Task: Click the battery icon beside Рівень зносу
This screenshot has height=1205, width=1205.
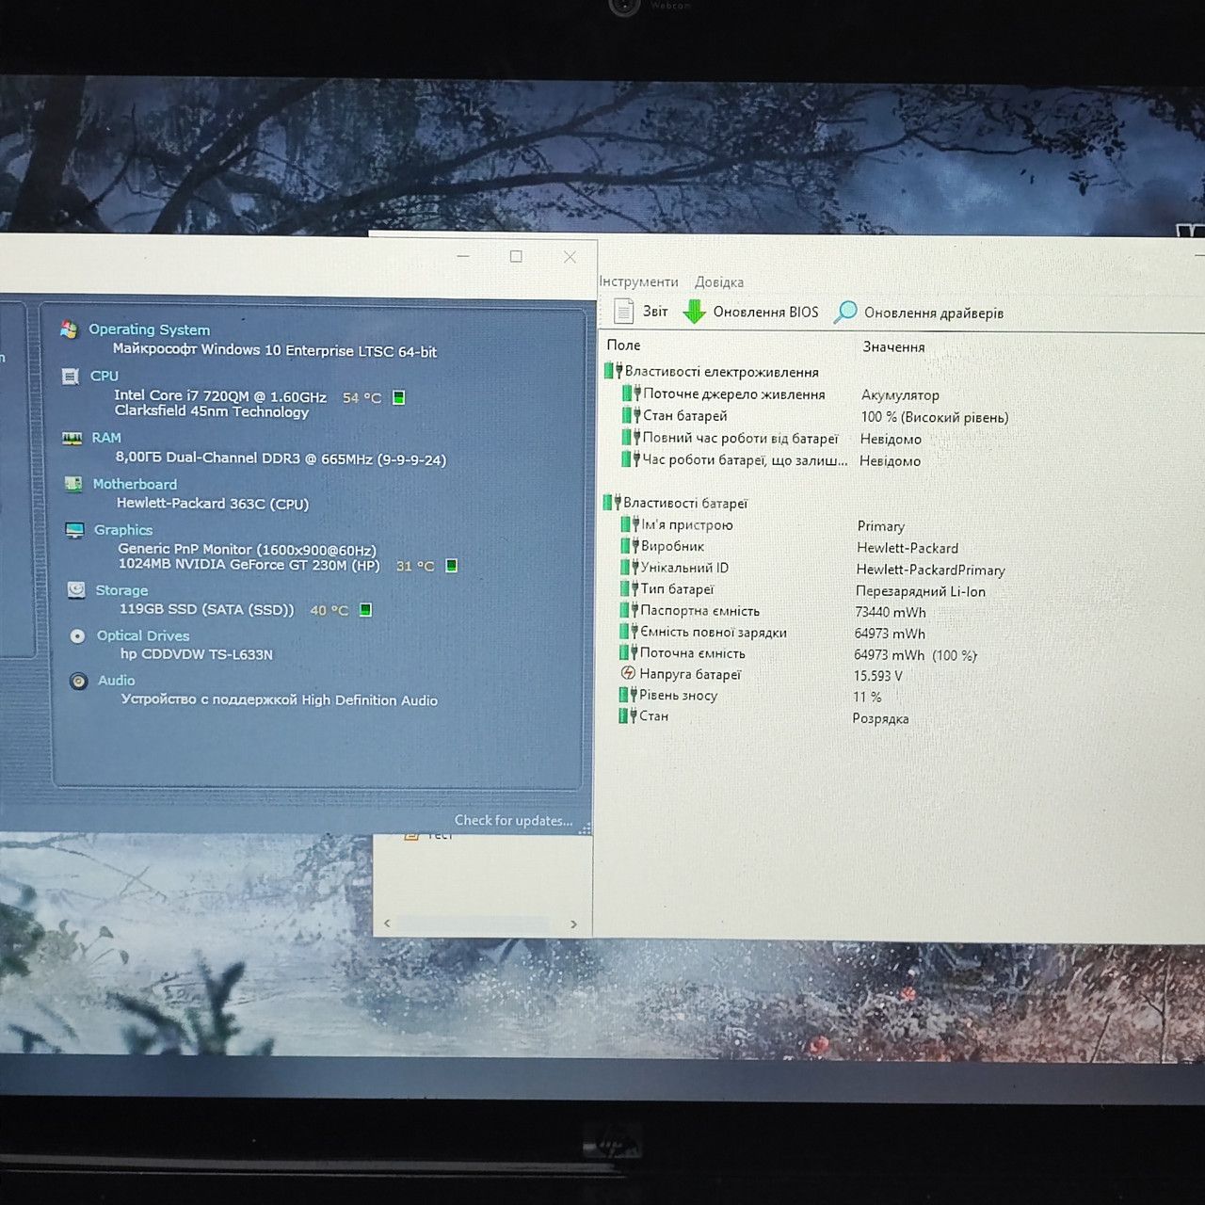Action: (628, 695)
